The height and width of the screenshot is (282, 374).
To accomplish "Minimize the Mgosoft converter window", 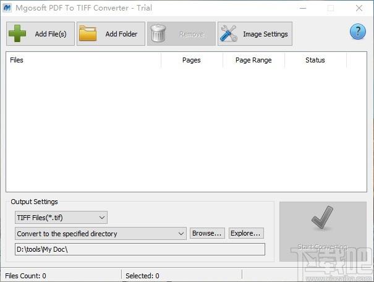I will tap(303, 8).
